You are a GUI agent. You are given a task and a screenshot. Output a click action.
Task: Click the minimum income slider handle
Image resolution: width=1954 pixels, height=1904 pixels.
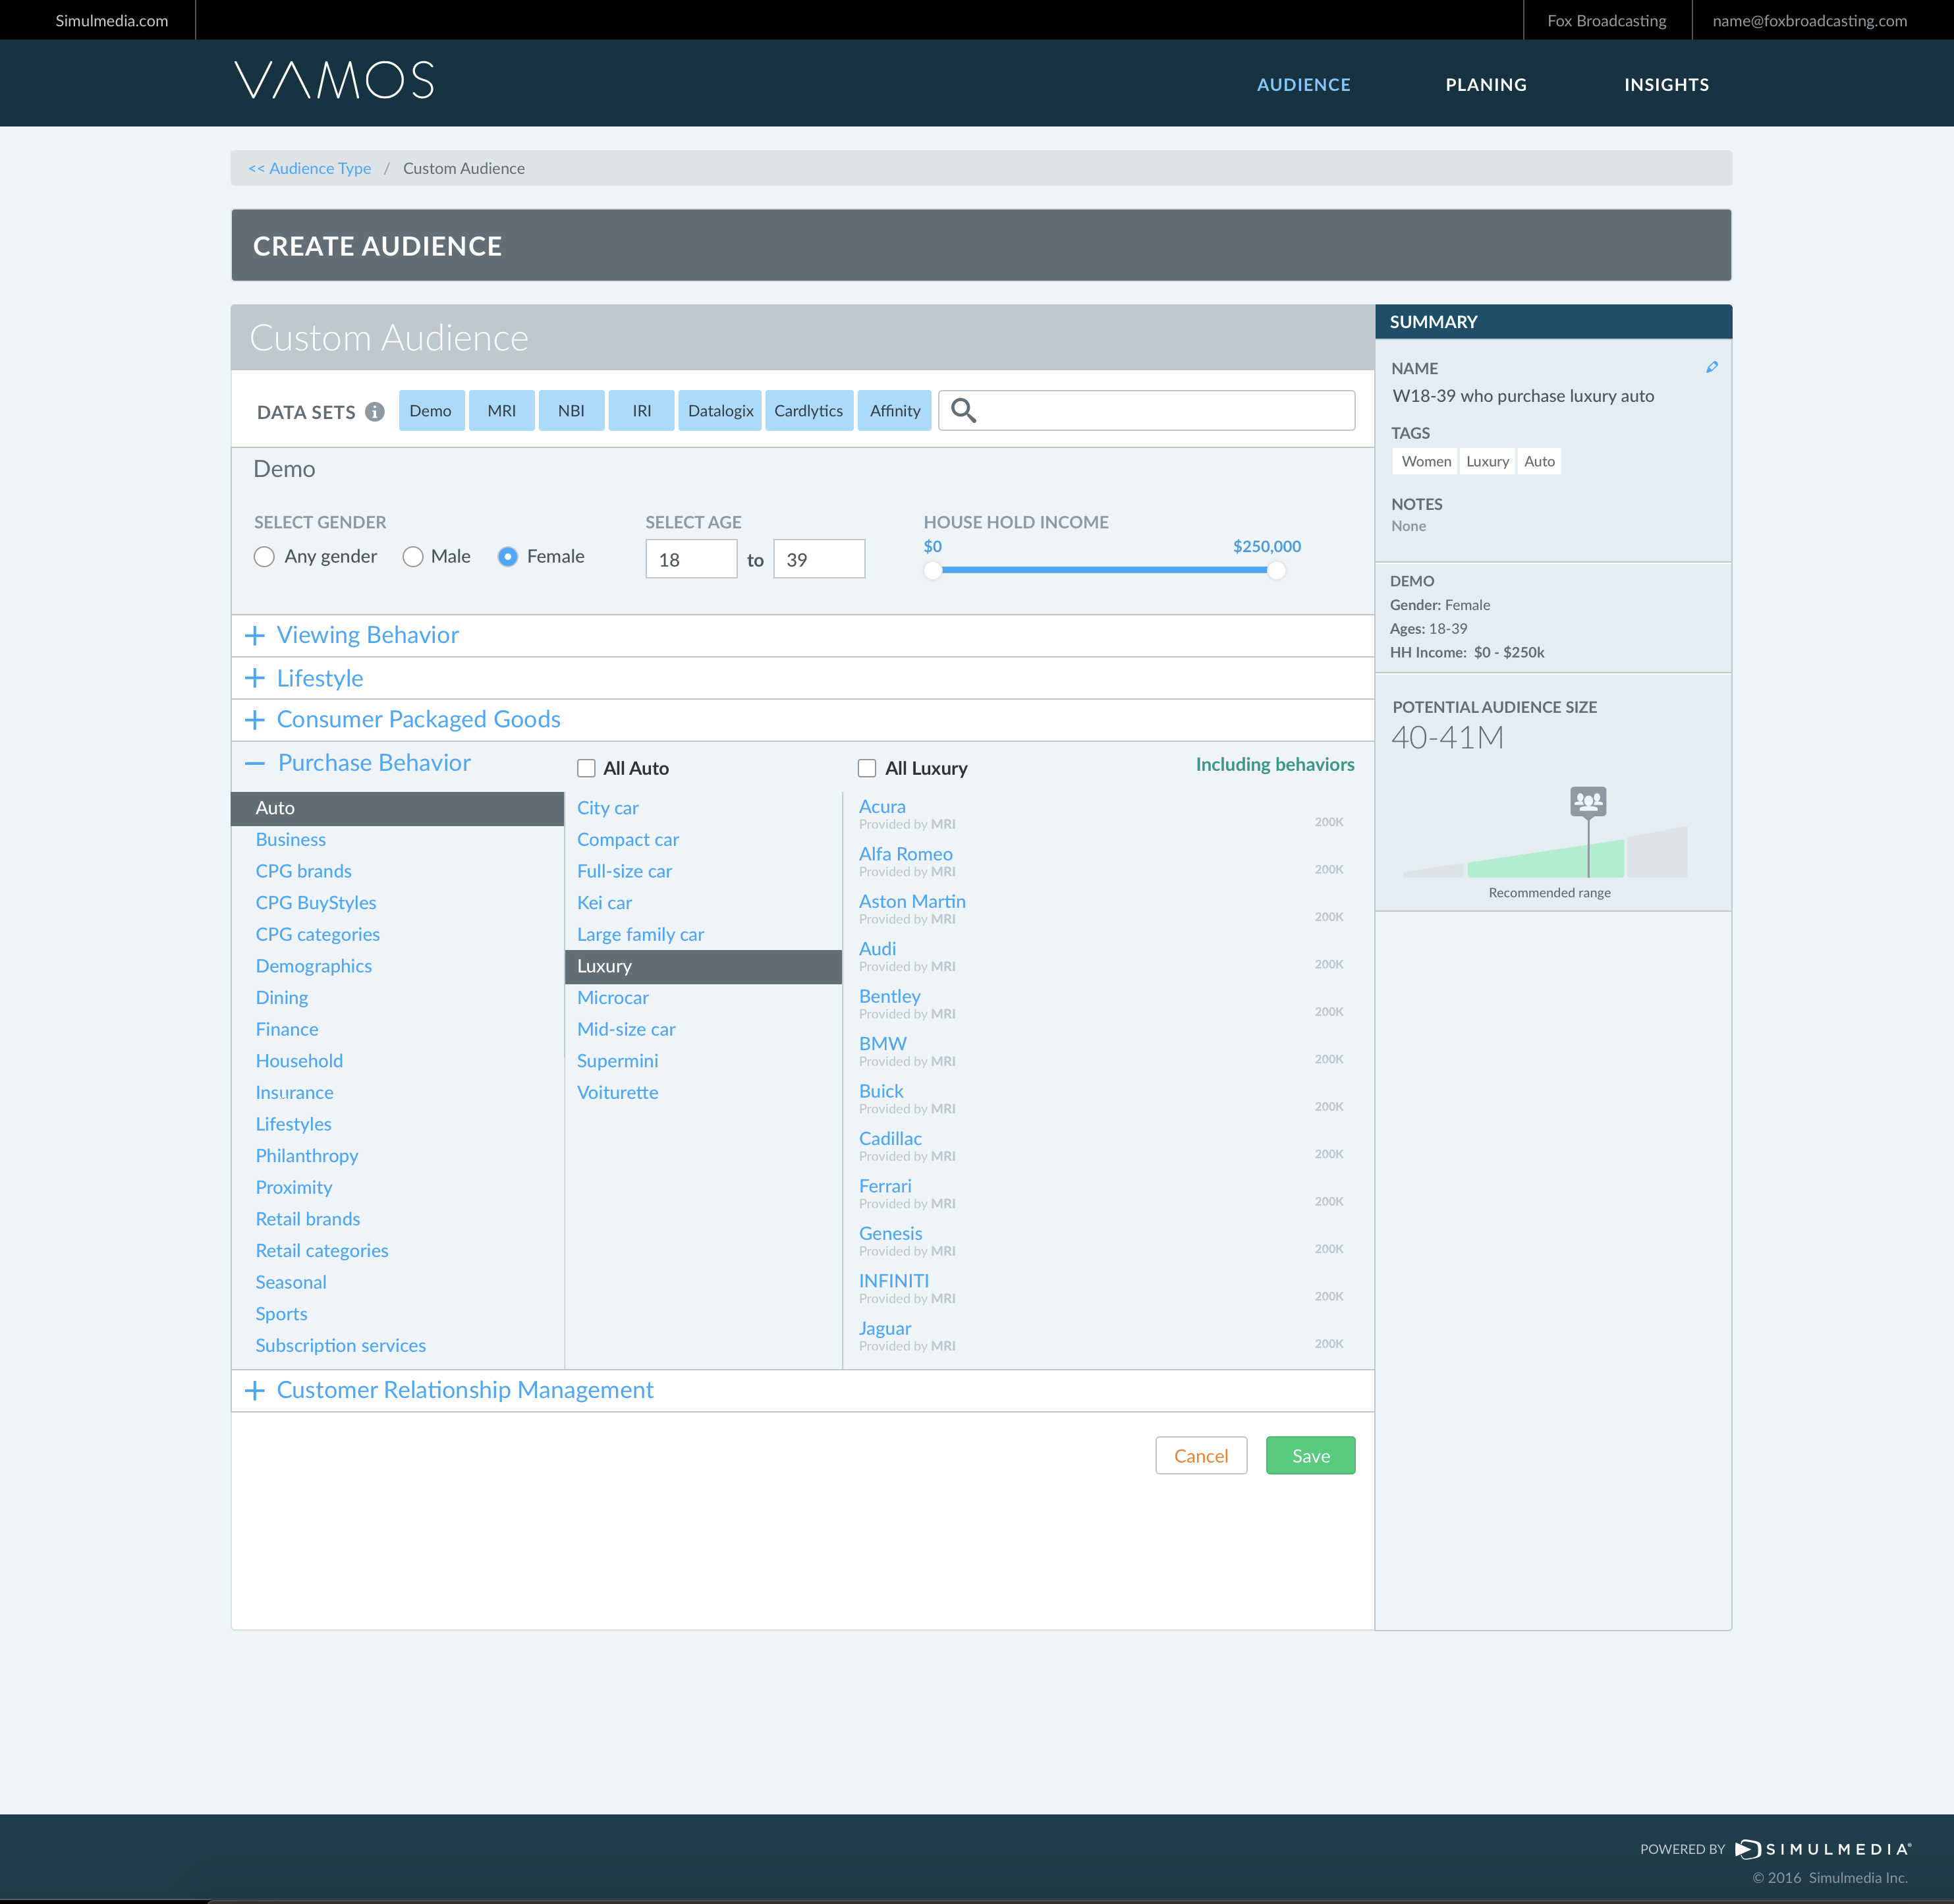[x=932, y=571]
